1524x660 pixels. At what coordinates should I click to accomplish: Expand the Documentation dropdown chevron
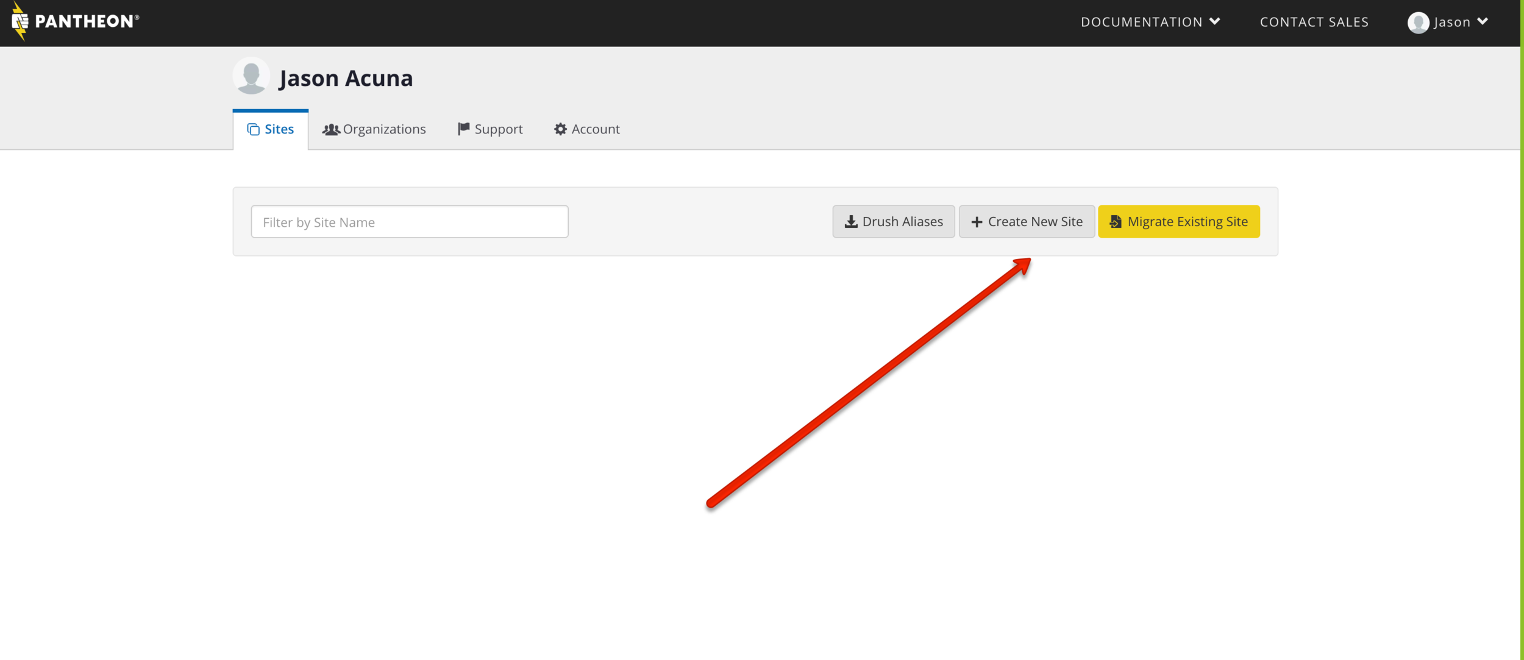(x=1215, y=21)
